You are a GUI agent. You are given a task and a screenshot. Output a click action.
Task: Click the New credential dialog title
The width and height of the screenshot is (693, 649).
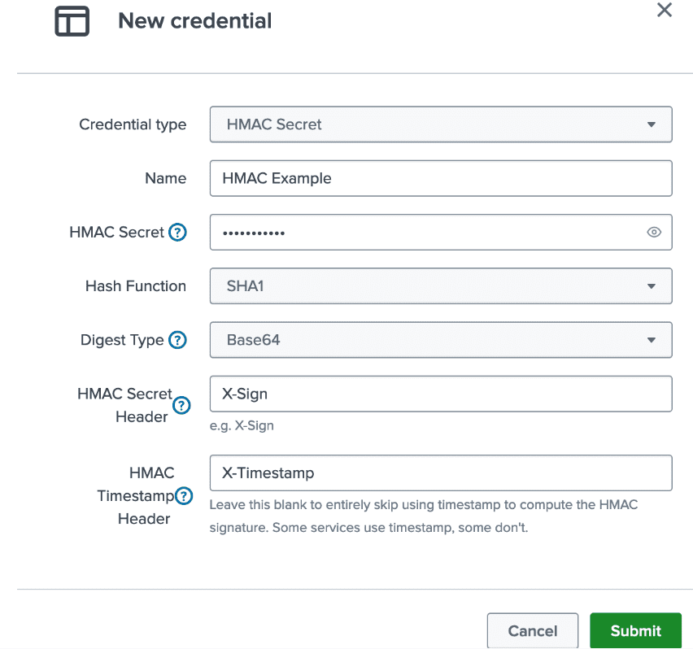coord(194,20)
